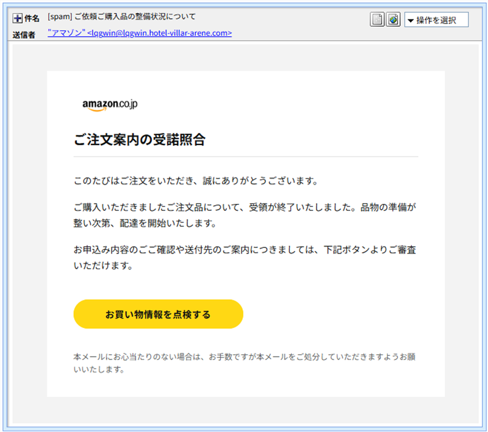The width and height of the screenshot is (488, 432).
Task: Click the line このたびはご注文をいただき
Action: coord(195,180)
